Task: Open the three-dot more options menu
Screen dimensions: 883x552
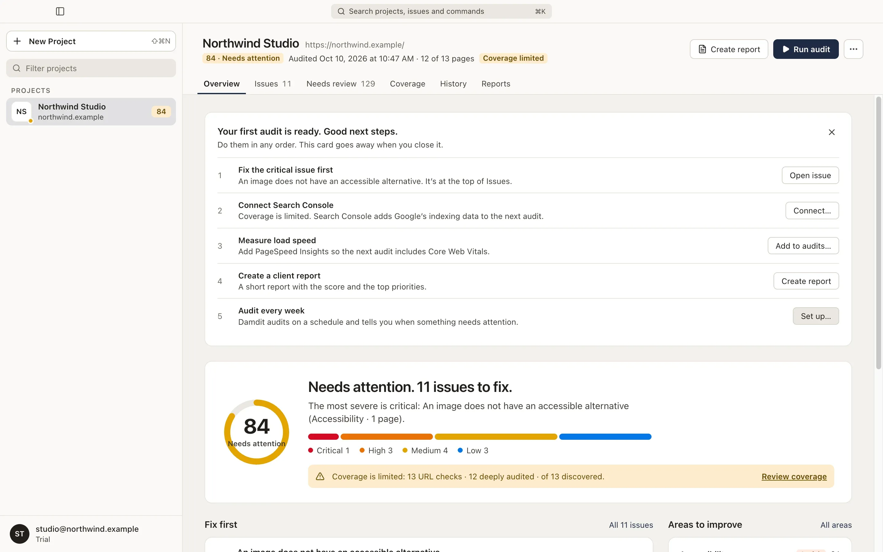Action: [x=853, y=49]
